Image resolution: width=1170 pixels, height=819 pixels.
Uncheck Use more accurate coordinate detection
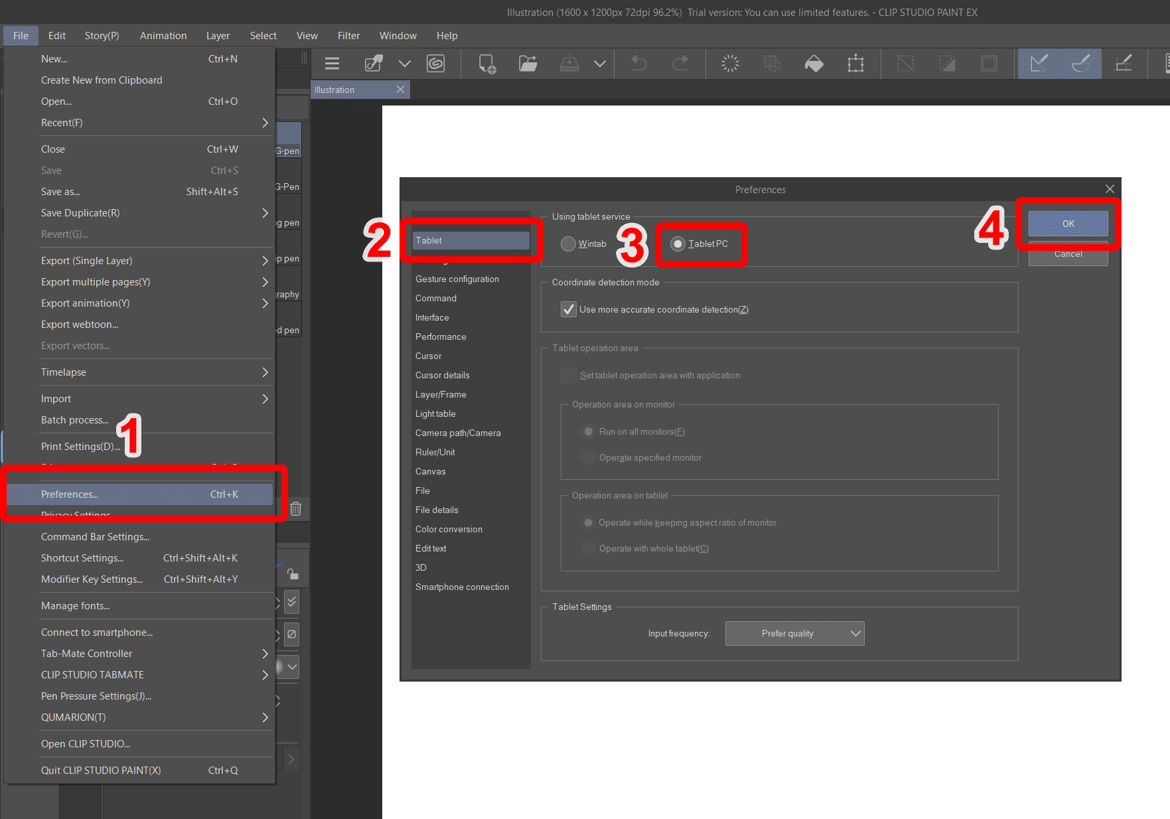(569, 309)
